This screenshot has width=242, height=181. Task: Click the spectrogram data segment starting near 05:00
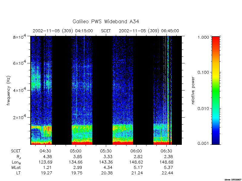pos(82,90)
